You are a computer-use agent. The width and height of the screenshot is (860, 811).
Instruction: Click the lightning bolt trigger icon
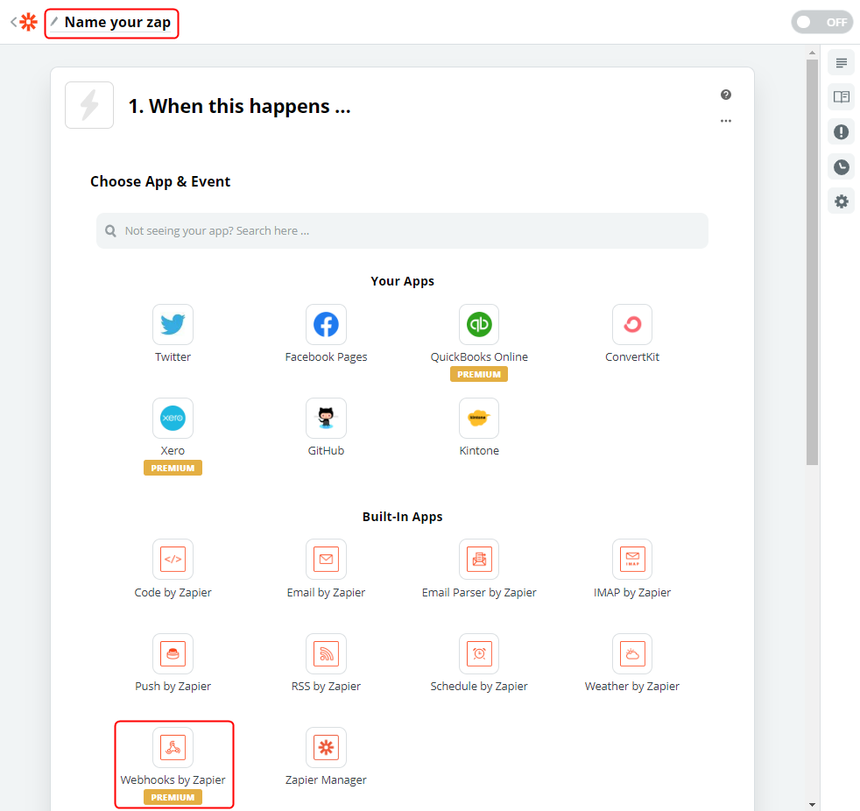click(x=89, y=105)
